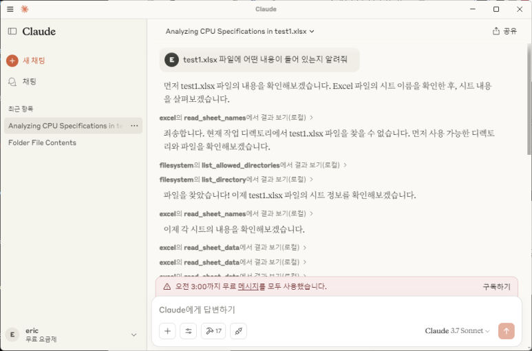The image size is (532, 351).
Task: Open the MCP tools count 17 button
Action: tap(213, 331)
